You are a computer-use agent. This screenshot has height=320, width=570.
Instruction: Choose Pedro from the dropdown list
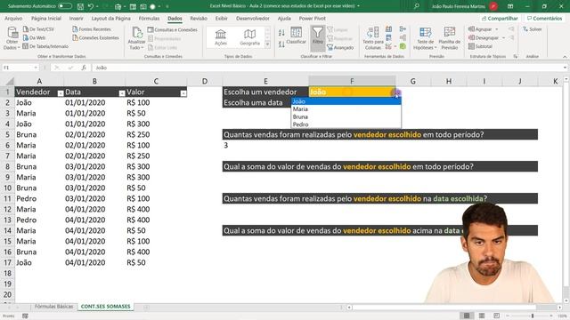click(346, 124)
